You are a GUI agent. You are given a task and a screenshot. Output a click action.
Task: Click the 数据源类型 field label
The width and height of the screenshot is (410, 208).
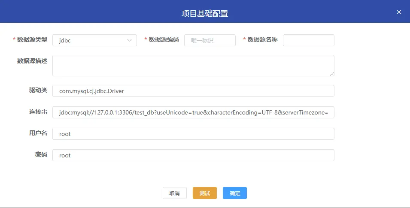[x=32, y=40]
